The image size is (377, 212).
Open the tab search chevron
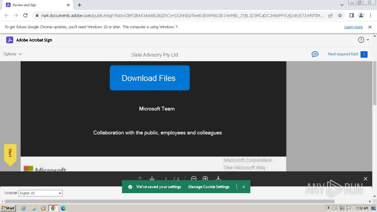pyautogui.click(x=342, y=5)
